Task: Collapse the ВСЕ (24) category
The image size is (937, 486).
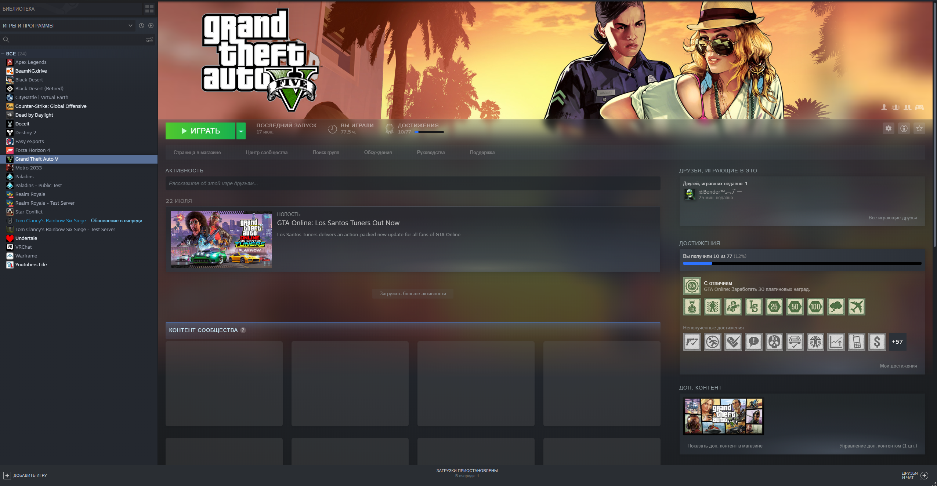Action: pyautogui.click(x=3, y=54)
